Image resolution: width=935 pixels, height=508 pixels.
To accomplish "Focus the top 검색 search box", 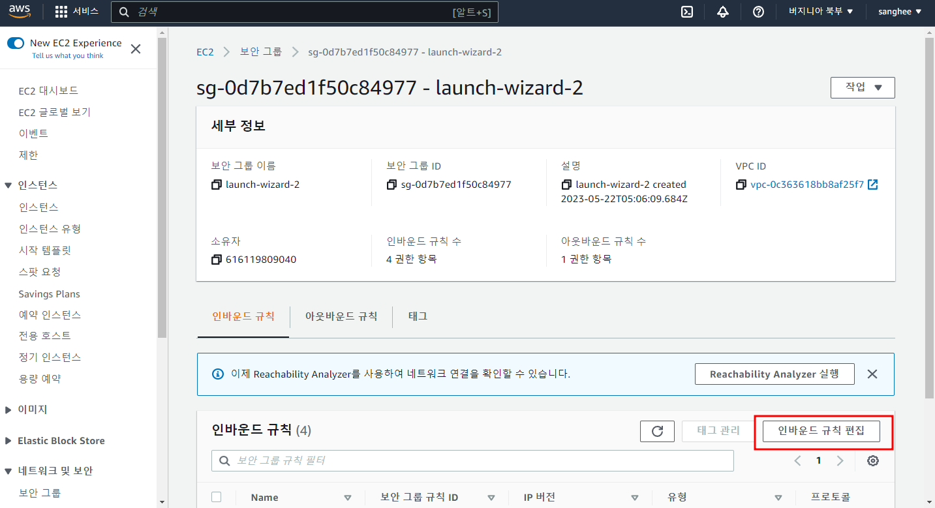I will tap(305, 12).
